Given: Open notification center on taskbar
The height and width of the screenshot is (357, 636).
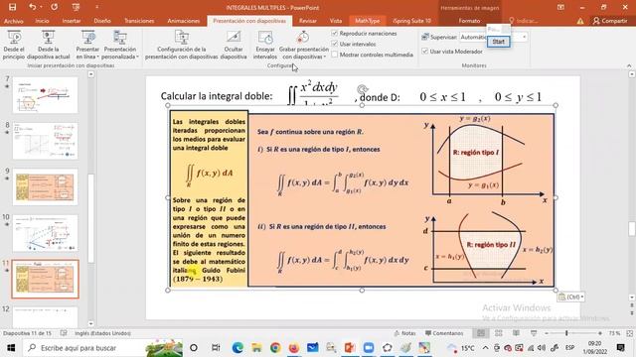Looking at the screenshot, I should tap(620, 348).
